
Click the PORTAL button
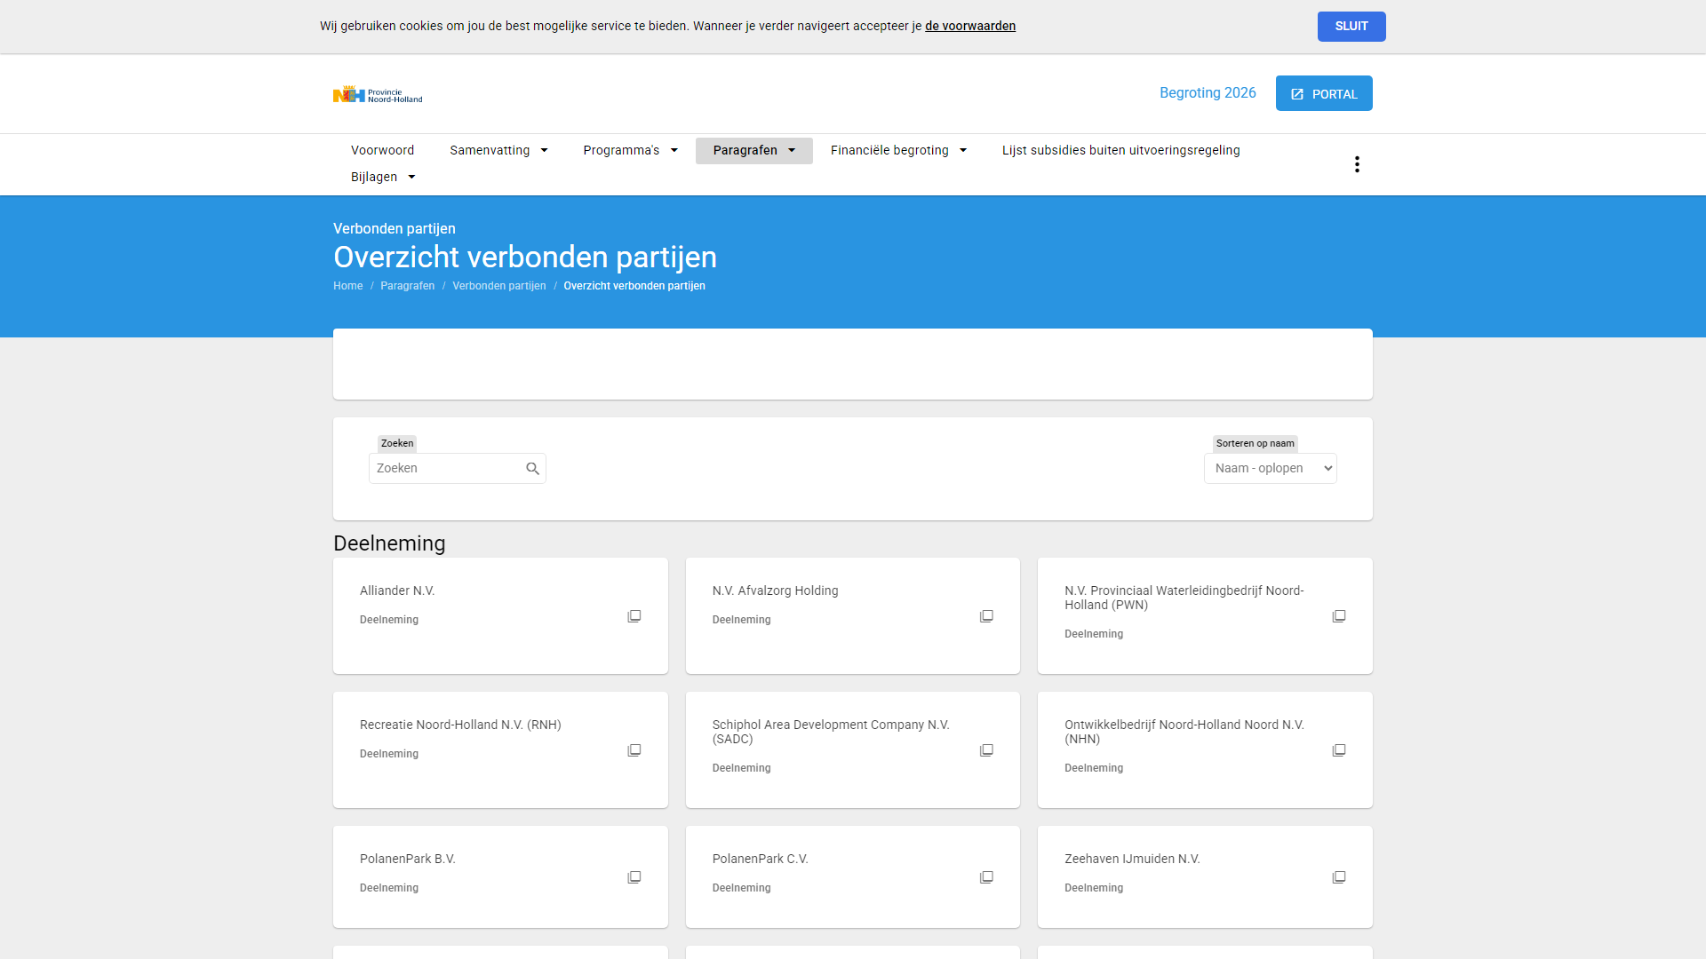click(1323, 93)
